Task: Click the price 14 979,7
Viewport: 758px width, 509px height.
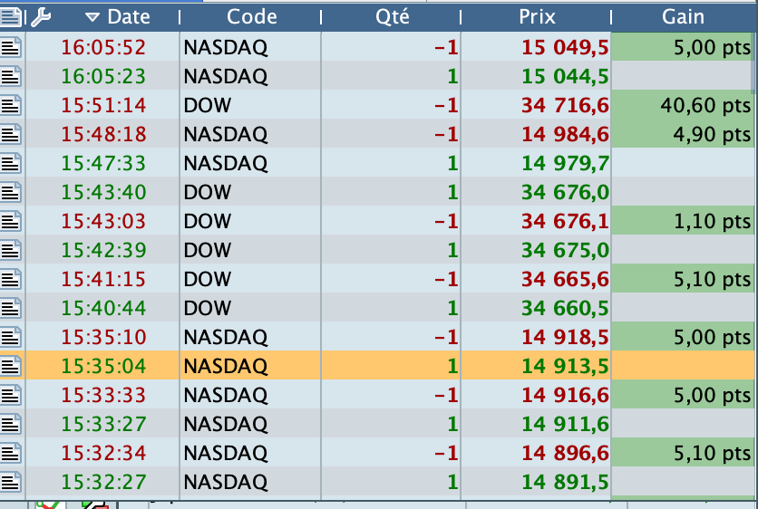Action: [565, 163]
